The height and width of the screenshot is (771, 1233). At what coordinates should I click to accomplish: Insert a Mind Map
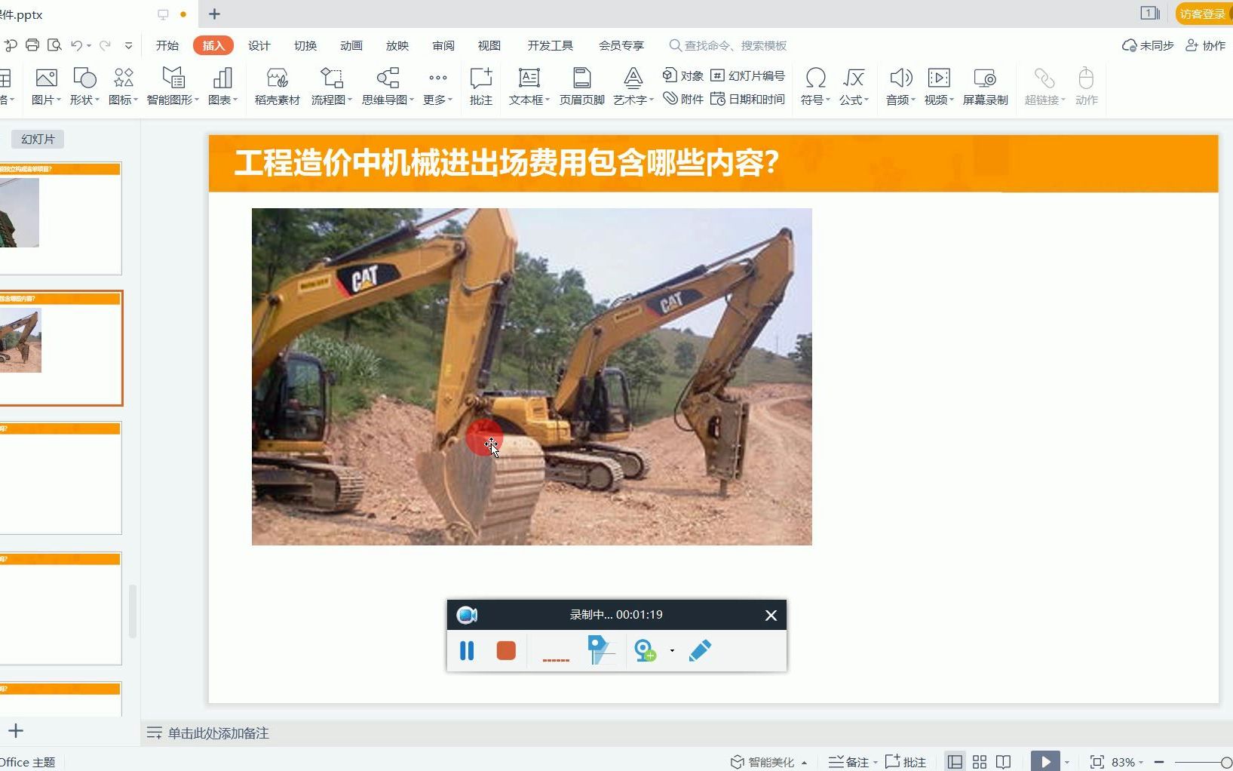click(x=388, y=86)
